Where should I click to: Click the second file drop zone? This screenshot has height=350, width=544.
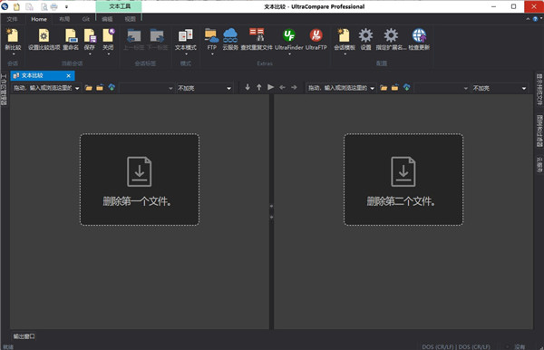[403, 180]
